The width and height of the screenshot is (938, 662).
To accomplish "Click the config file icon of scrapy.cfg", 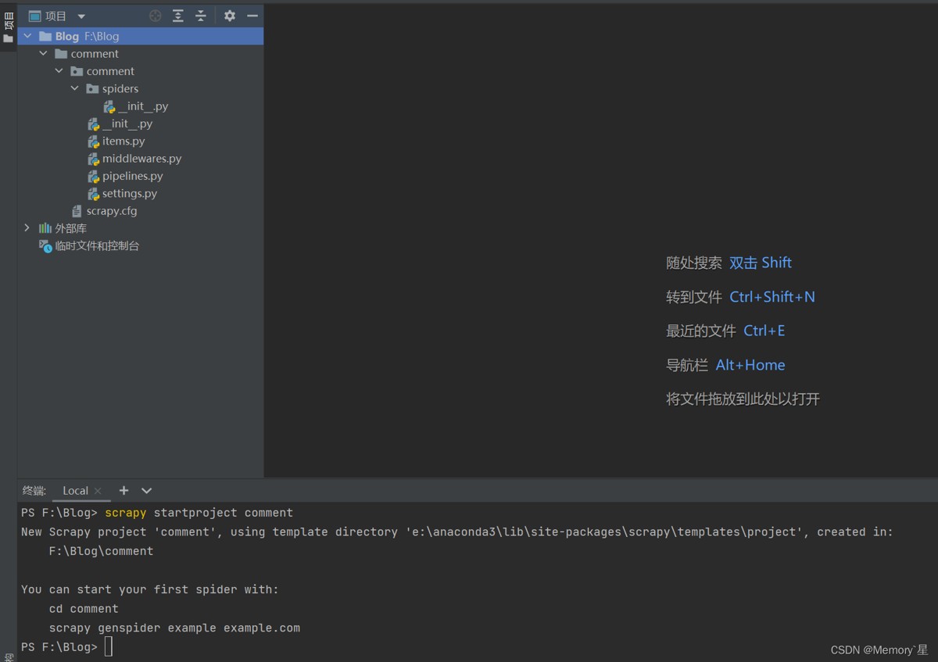I will [77, 211].
